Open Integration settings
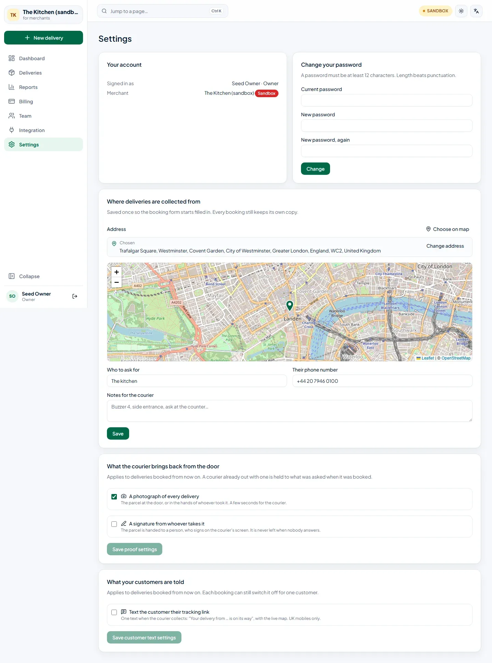This screenshot has width=492, height=663. (43, 130)
